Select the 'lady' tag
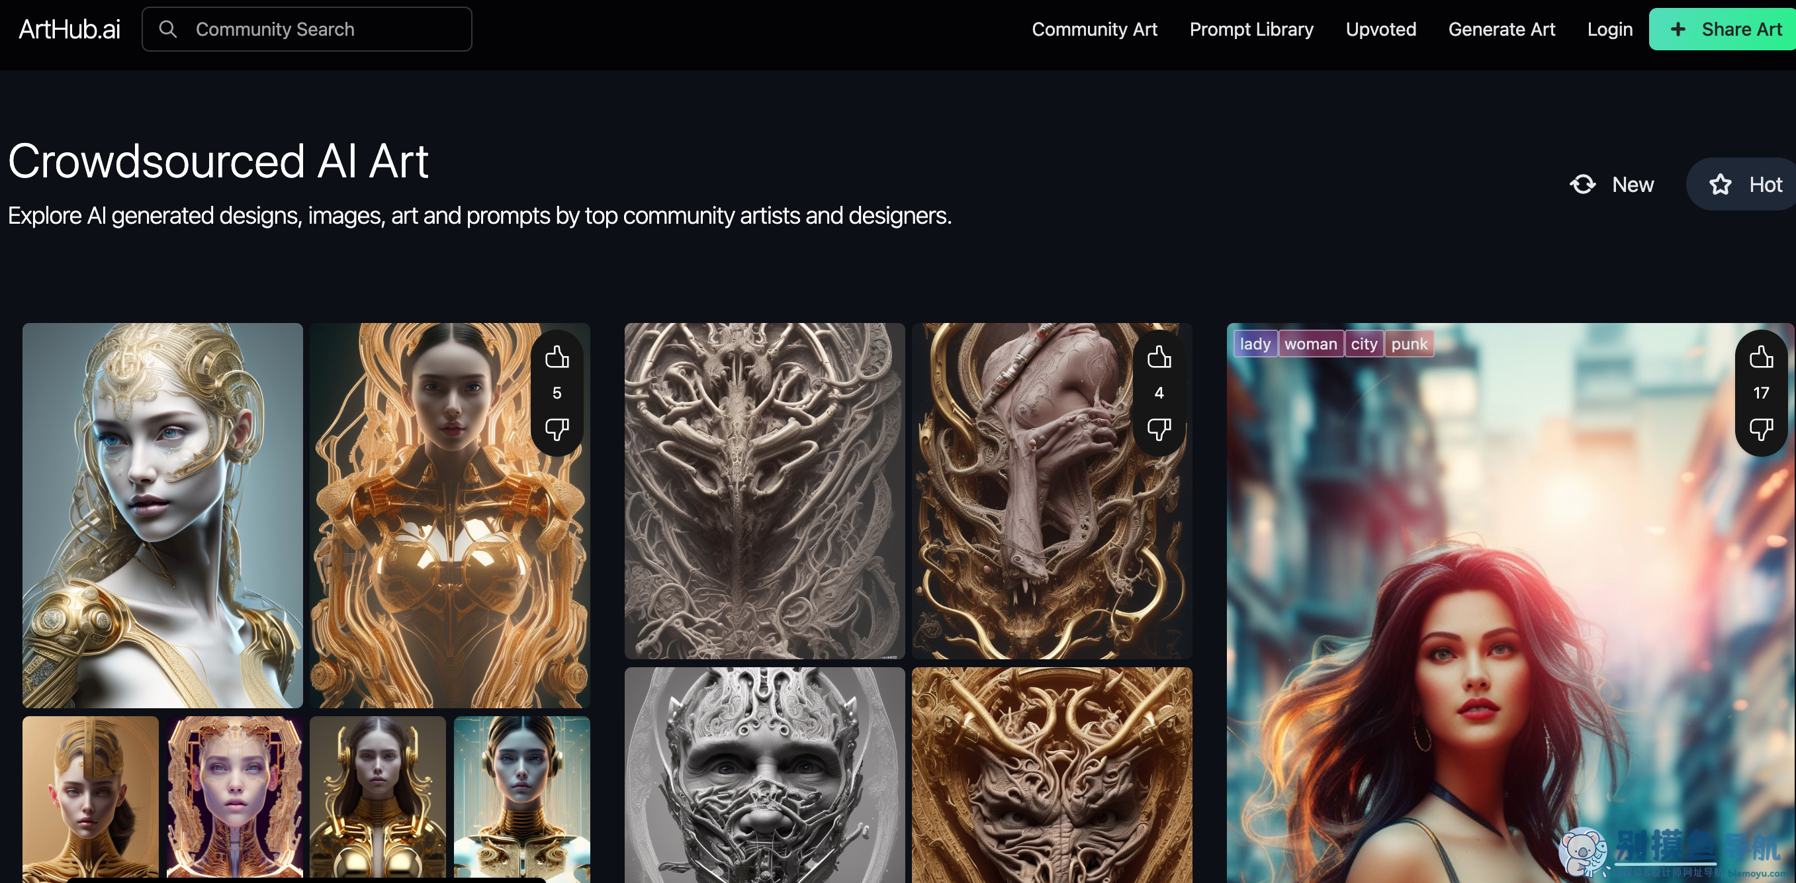The image size is (1796, 883). pyautogui.click(x=1255, y=344)
